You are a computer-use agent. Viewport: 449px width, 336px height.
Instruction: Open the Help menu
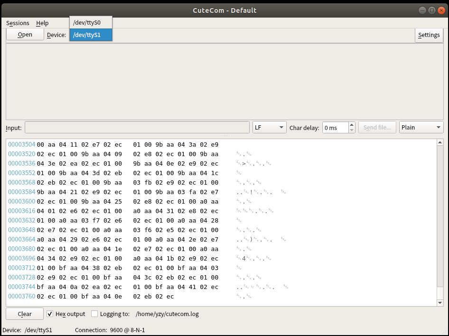pyautogui.click(x=42, y=23)
